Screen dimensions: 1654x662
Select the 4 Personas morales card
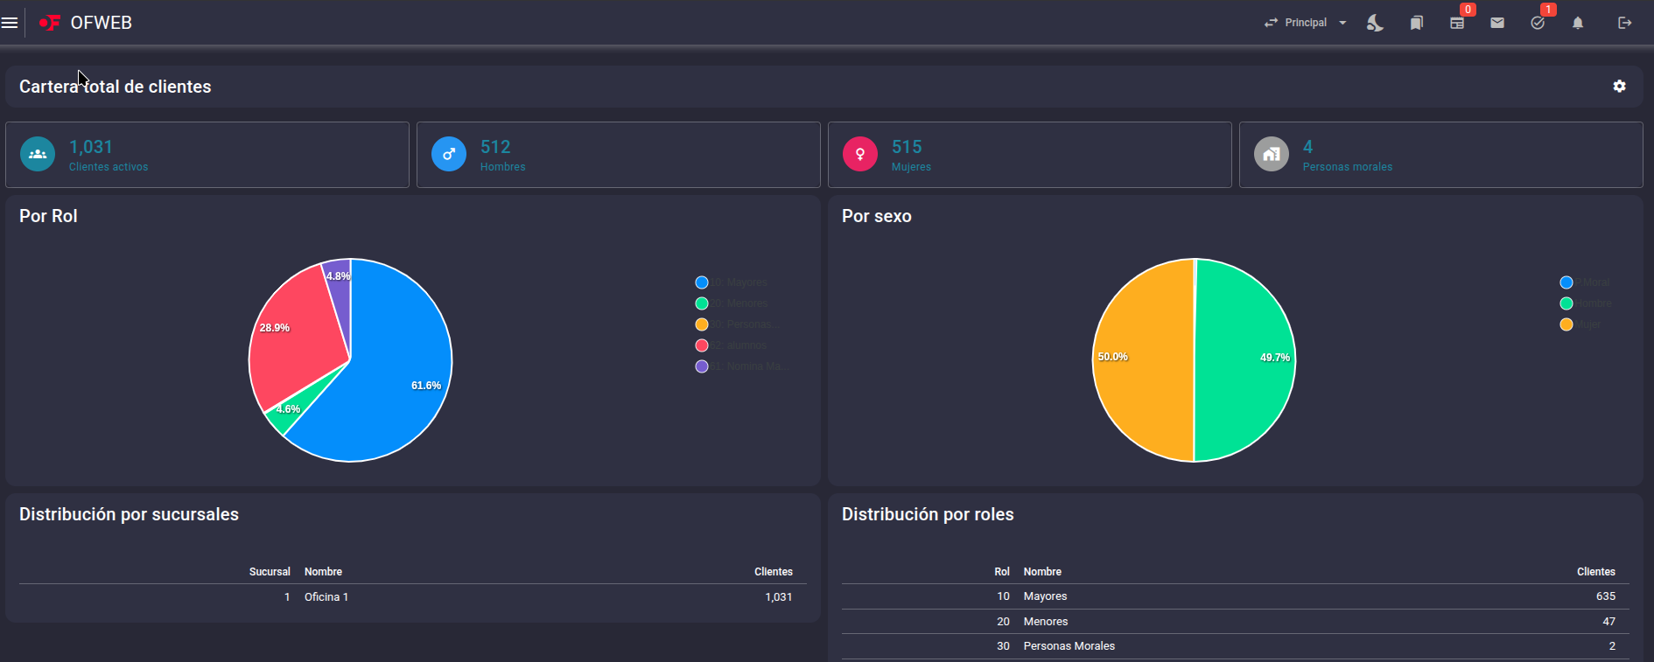pos(1441,155)
